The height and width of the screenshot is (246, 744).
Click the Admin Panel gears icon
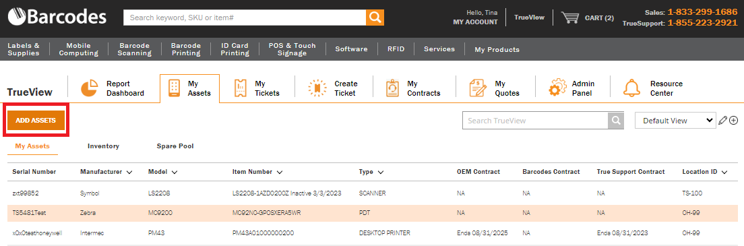pyautogui.click(x=557, y=88)
